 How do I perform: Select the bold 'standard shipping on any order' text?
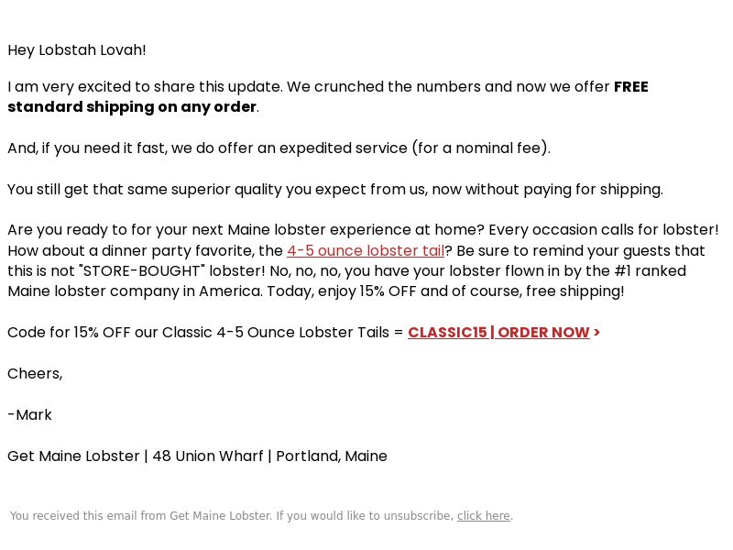(132, 107)
